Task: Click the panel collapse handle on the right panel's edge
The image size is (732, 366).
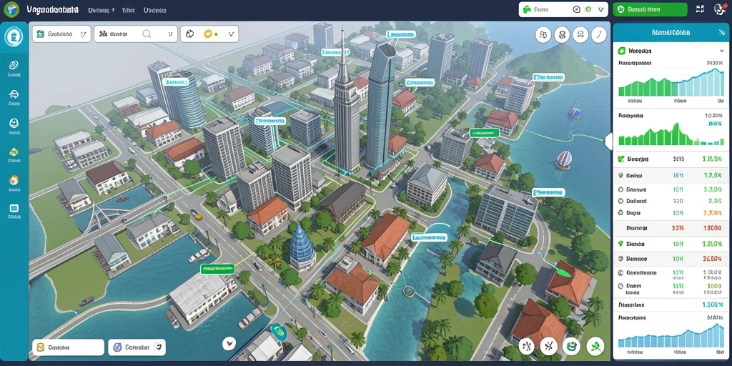Action: pyautogui.click(x=608, y=141)
